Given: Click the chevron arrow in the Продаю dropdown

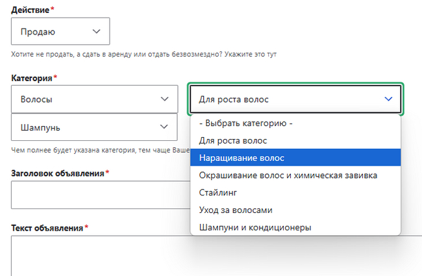Looking at the screenshot, I should pos(97,31).
